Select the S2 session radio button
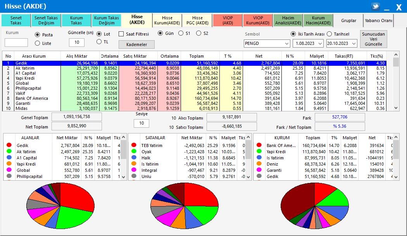407x236 pixels. (198, 33)
